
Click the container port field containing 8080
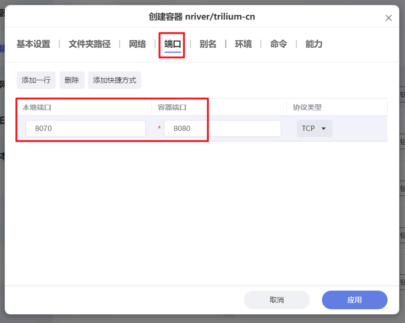point(222,128)
